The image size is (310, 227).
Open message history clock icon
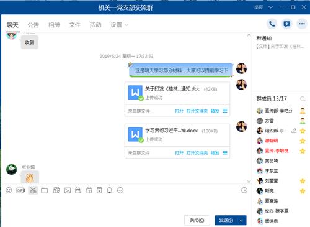[x=244, y=190]
